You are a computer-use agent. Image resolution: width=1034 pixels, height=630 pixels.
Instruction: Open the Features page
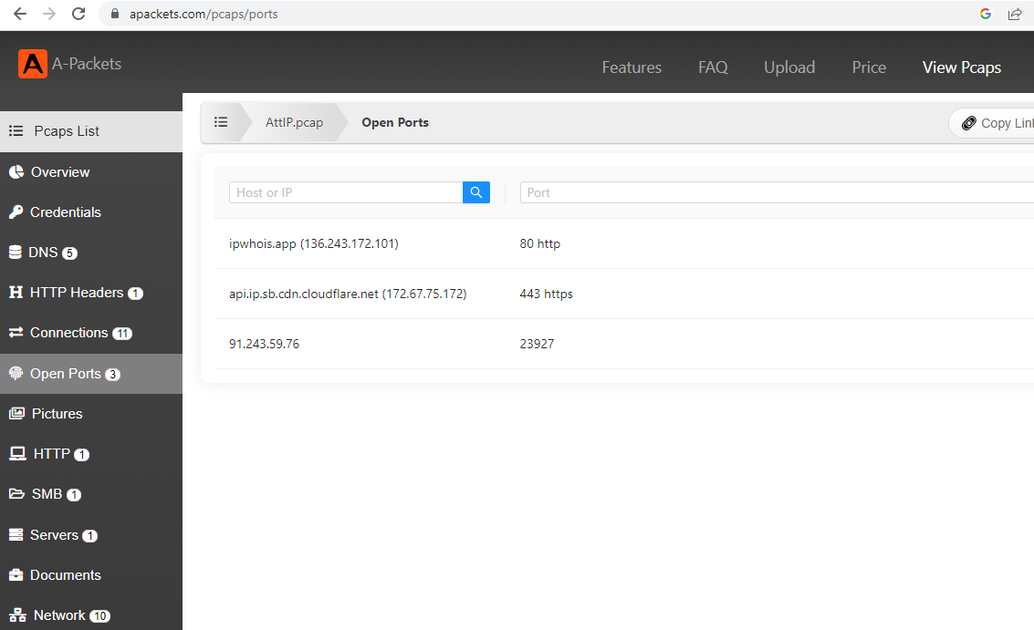coord(632,67)
